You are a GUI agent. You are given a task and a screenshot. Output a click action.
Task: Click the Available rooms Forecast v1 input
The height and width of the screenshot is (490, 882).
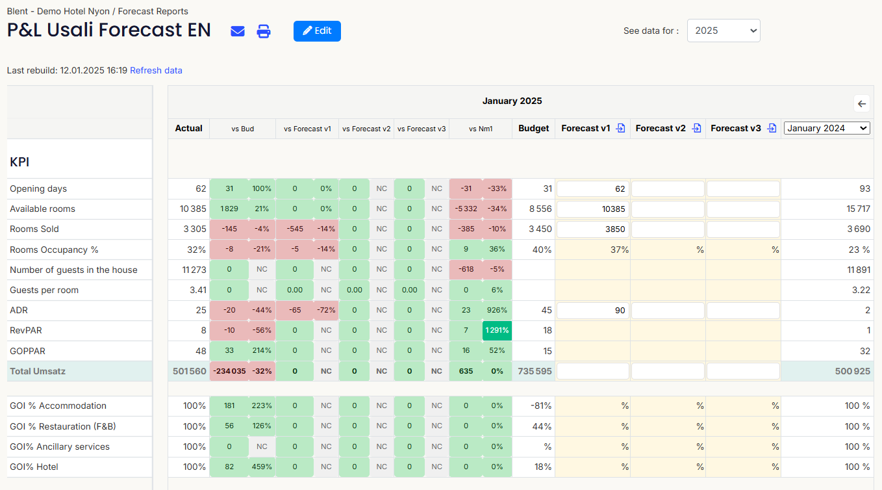point(592,209)
